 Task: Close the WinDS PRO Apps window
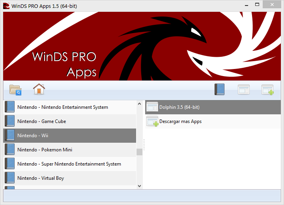(x=272, y=4)
